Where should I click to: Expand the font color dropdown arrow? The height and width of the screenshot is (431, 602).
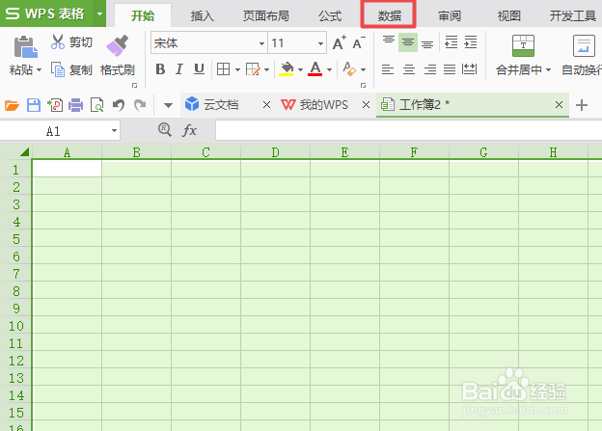(x=329, y=69)
